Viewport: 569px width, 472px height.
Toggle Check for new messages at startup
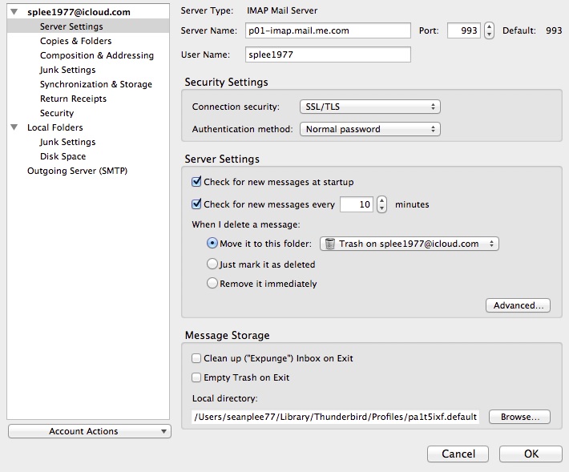pos(196,181)
